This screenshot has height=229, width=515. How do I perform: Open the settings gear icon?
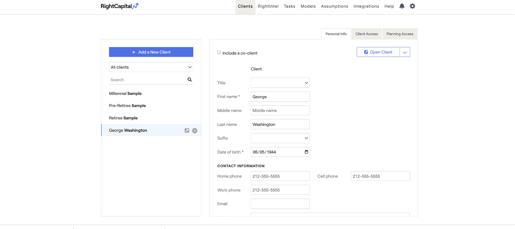[x=412, y=6]
